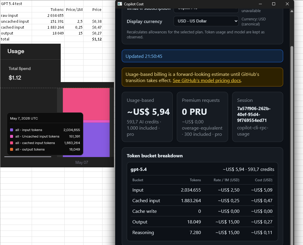Click the Cache write row label
Viewport: 303px width, 245px height.
point(144,211)
